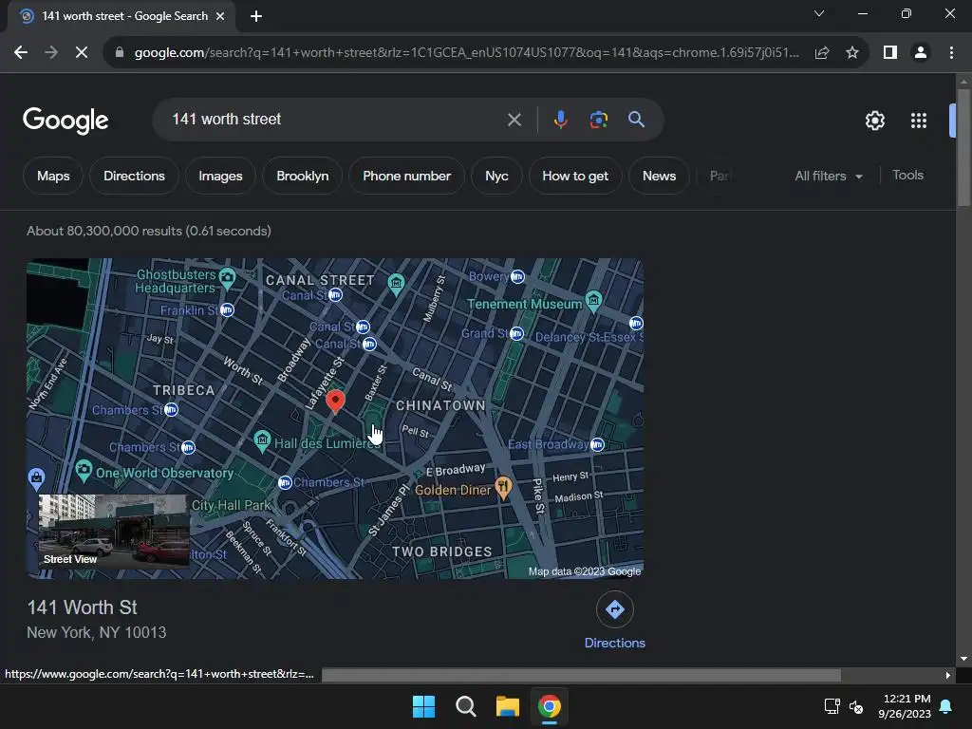The height and width of the screenshot is (729, 972).
Task: Bookmark this page with the star icon
Action: pyautogui.click(x=852, y=53)
